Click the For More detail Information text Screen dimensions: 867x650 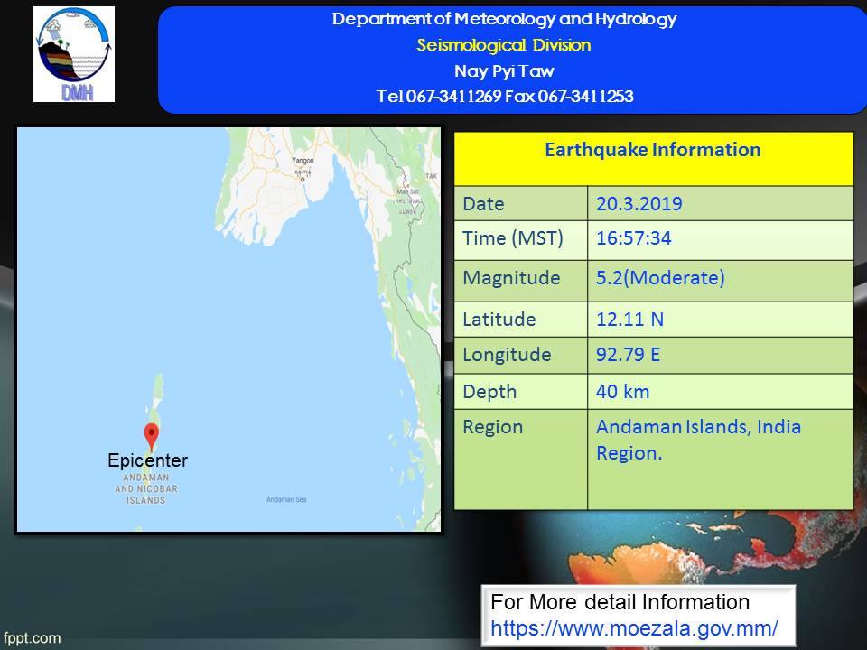(x=620, y=602)
